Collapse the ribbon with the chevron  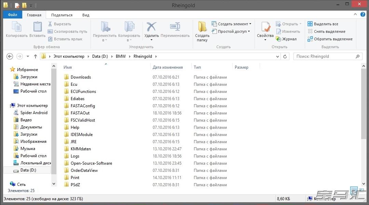click(x=355, y=15)
